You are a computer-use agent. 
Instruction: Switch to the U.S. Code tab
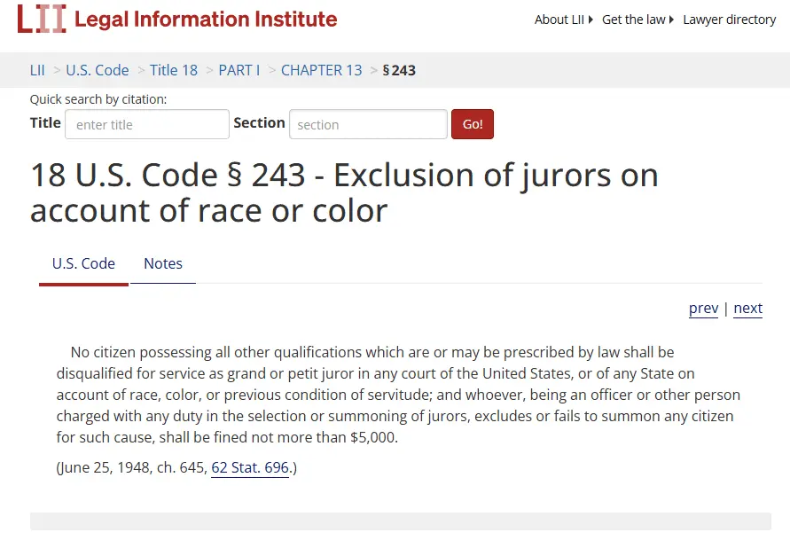(83, 263)
